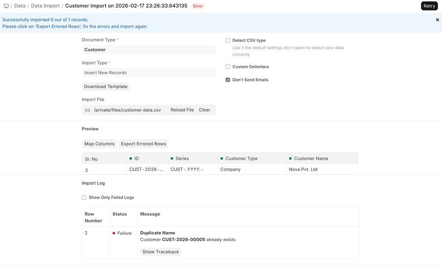Open the Import Type dropdown

148,72
